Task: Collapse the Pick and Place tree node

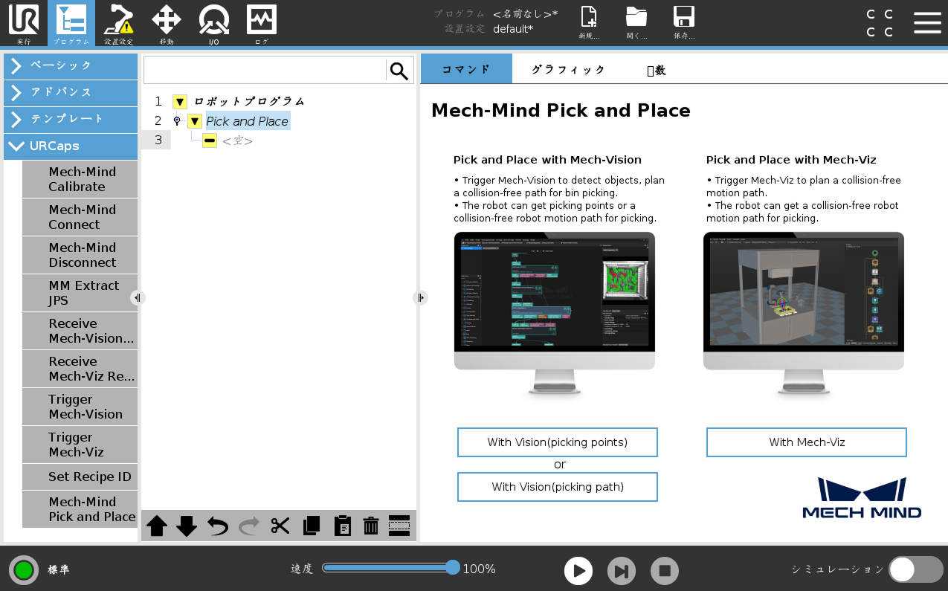Action: tap(195, 121)
